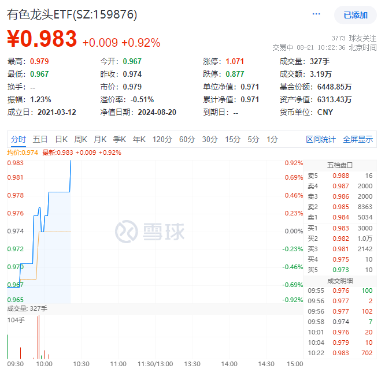385x376 pixels.
Task: Switch to the 月K tab
Action: tap(100, 139)
